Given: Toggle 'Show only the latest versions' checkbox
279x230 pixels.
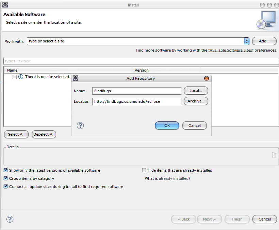Looking at the screenshot, I should coord(6,170).
